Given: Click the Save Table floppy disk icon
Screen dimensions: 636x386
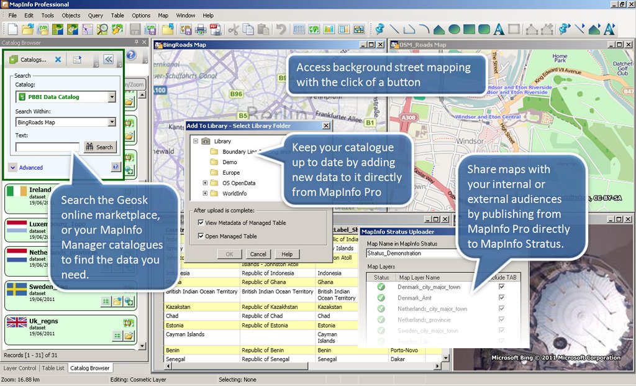Looking at the screenshot, I should coord(135,29).
